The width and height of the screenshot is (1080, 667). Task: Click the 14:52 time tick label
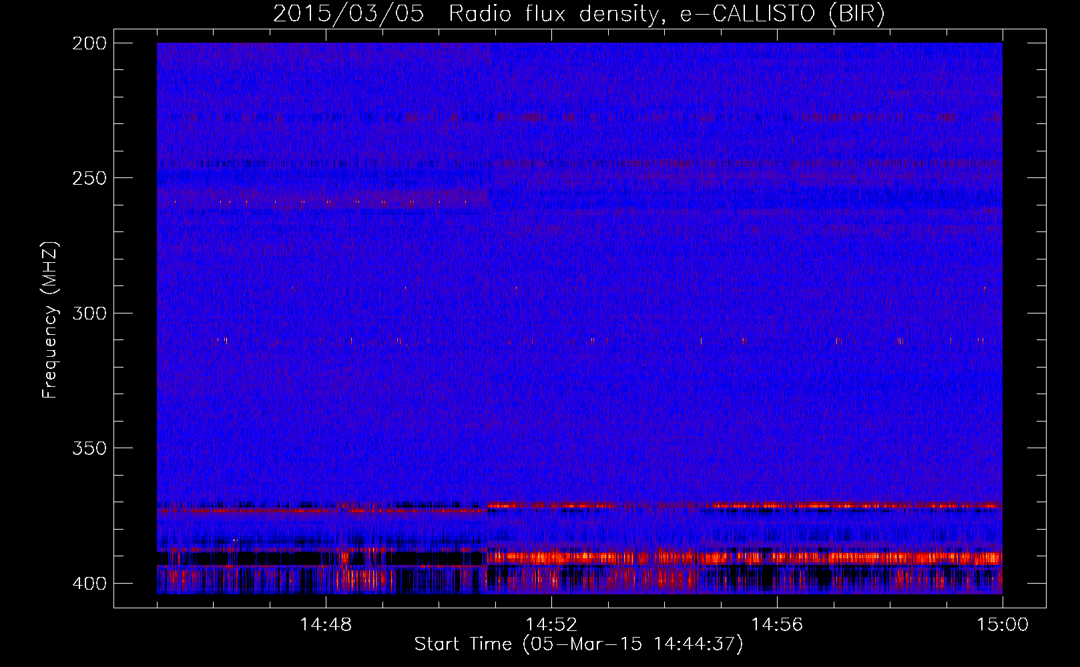pyautogui.click(x=551, y=625)
